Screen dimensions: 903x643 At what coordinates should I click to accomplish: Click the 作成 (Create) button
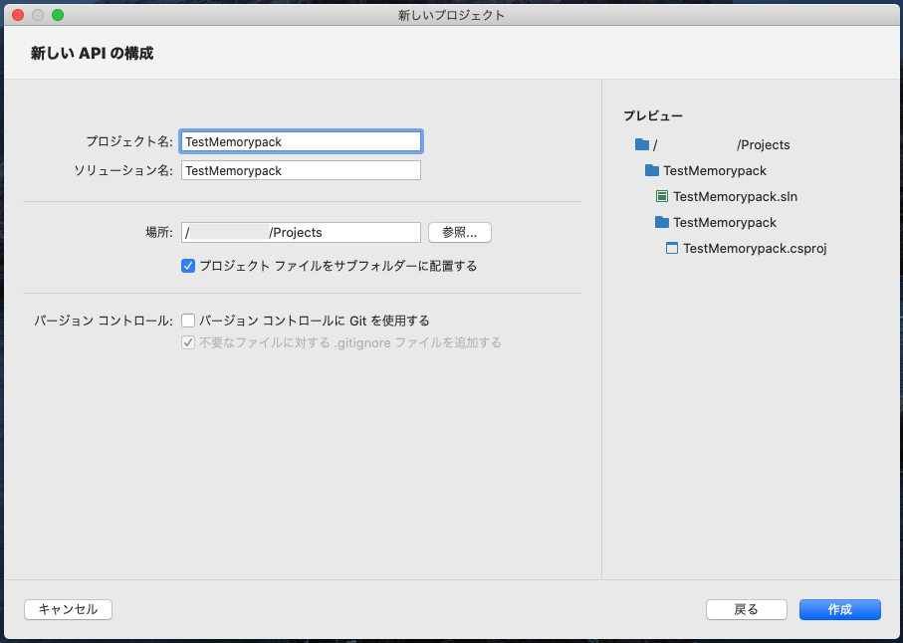[x=839, y=609]
